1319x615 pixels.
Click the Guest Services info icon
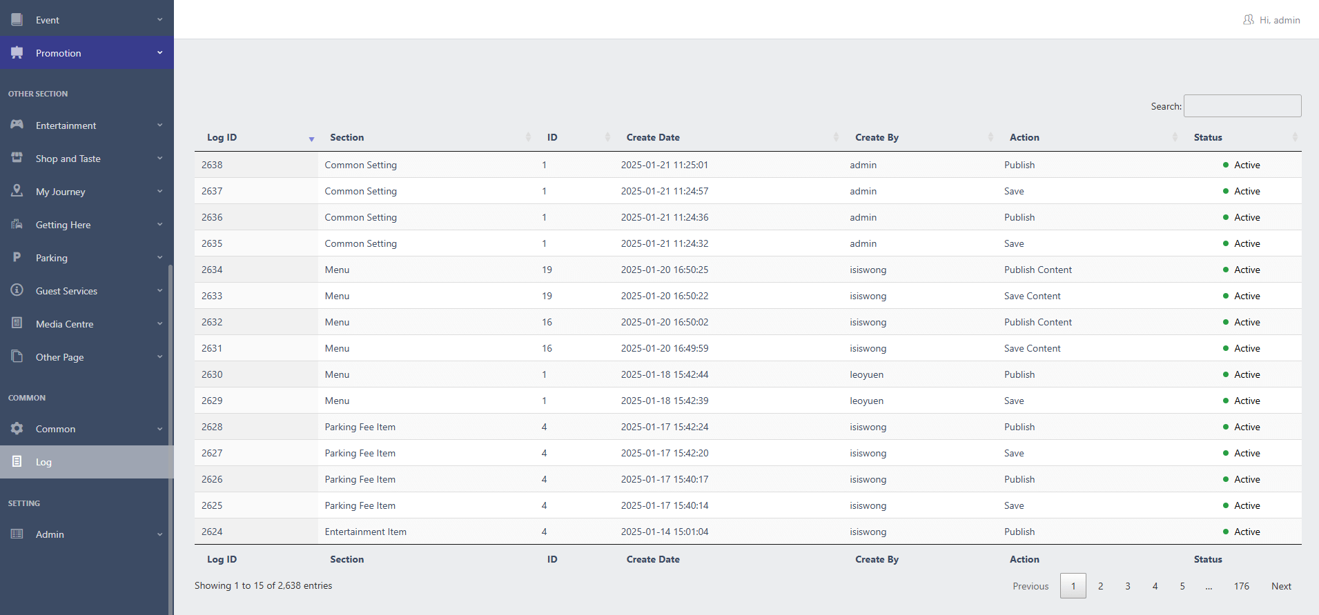[17, 290]
